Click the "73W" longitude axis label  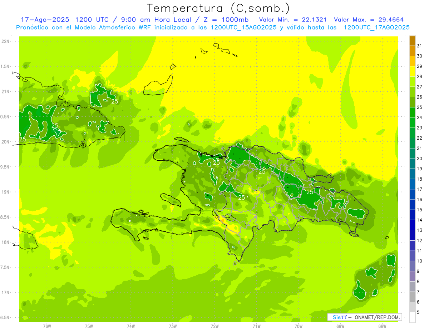pos(173,326)
